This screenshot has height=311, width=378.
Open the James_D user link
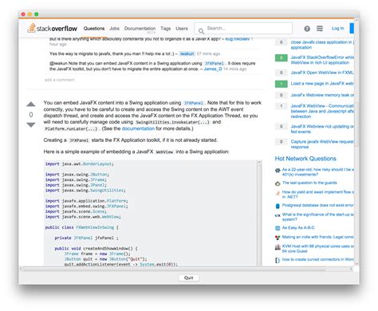point(213,69)
